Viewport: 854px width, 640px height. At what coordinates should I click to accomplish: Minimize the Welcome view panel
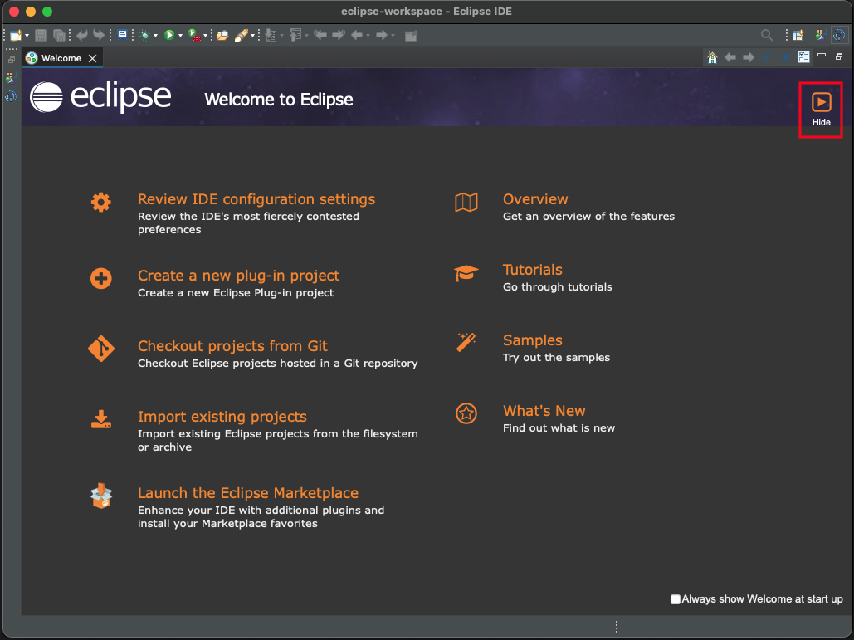click(822, 56)
